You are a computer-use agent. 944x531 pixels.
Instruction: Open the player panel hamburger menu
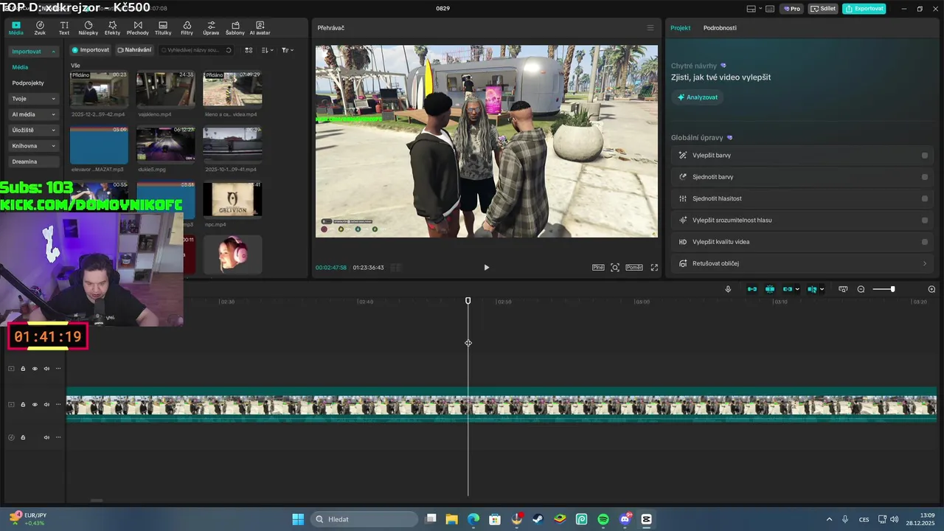click(x=650, y=28)
